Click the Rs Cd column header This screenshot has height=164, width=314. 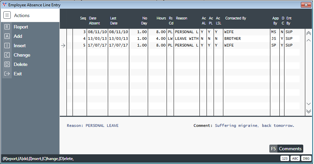tap(171, 21)
